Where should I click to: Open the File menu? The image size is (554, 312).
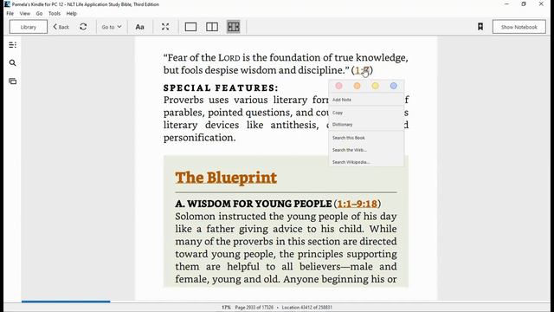coord(10,14)
